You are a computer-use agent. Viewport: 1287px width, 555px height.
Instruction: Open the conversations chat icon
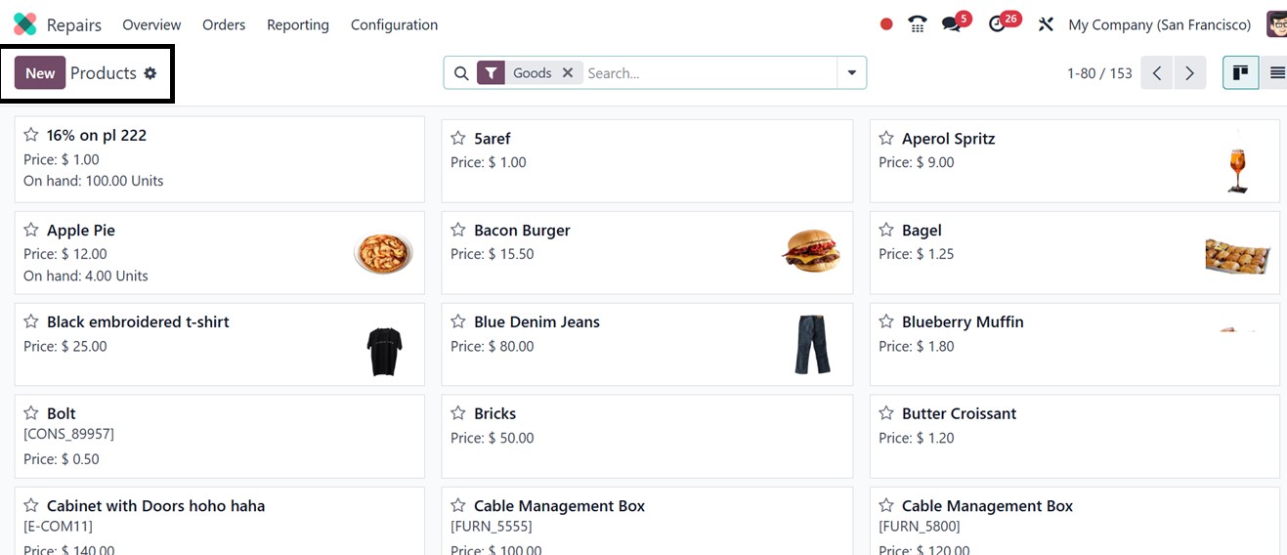tap(951, 24)
